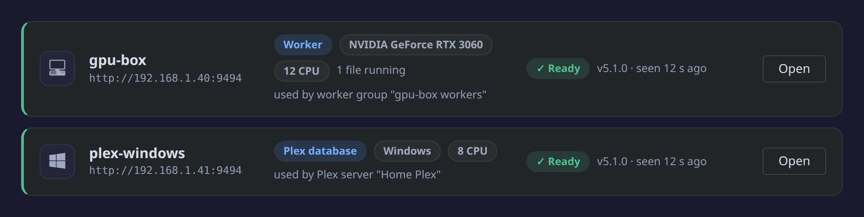Click the 12 CPU badge
This screenshot has height=217, width=864.
302,71
